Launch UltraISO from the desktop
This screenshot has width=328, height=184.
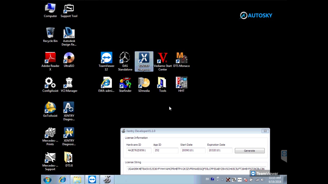69,60
